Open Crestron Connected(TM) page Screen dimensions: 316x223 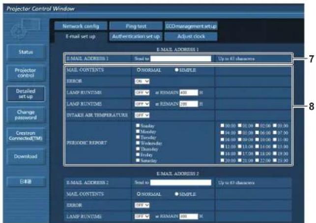tap(26, 135)
